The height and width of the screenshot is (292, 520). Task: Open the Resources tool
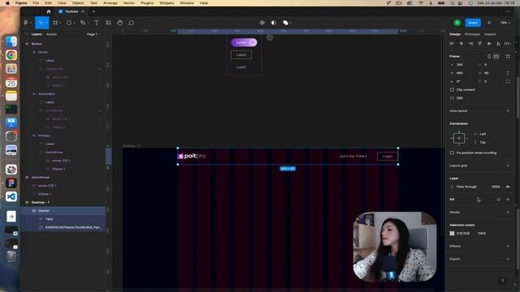coord(108,23)
